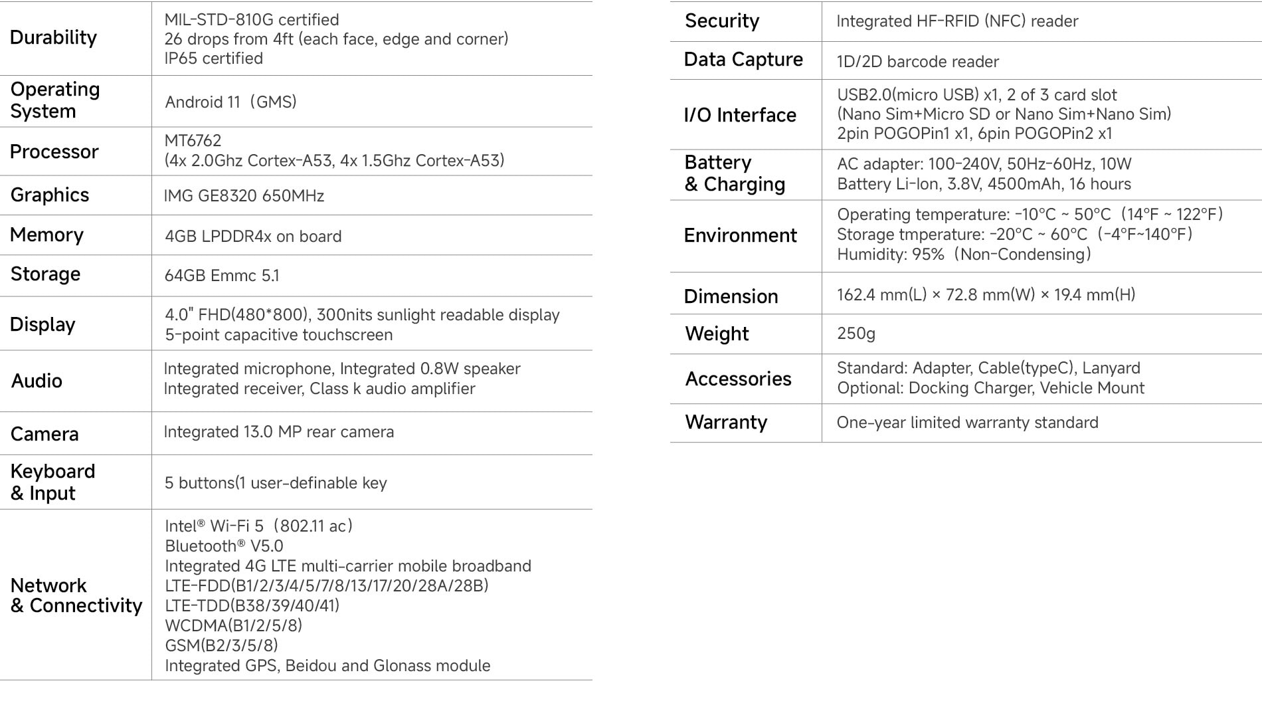The width and height of the screenshot is (1262, 711).
Task: Click the Durability row label
Action: click(x=53, y=37)
